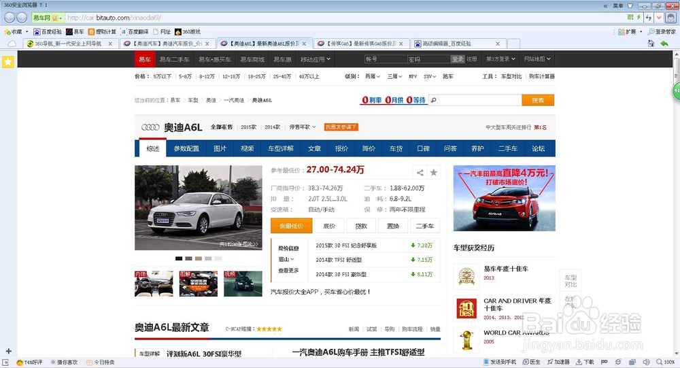The width and height of the screenshot is (680, 368).
Task: Expand the 网站地图 dropdown
Action: tap(537, 59)
